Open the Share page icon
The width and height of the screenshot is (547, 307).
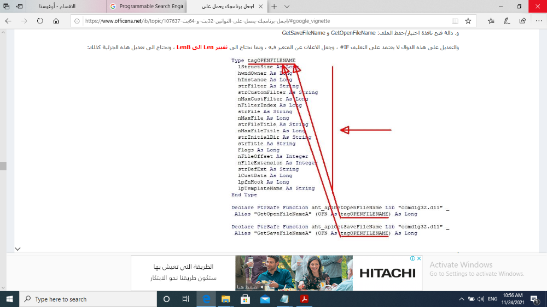click(x=522, y=21)
